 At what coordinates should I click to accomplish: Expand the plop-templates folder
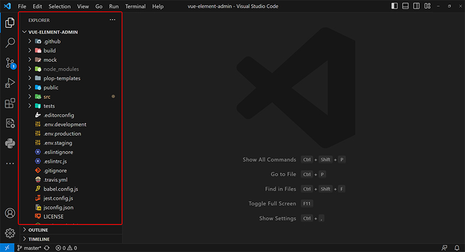[x=71, y=78]
